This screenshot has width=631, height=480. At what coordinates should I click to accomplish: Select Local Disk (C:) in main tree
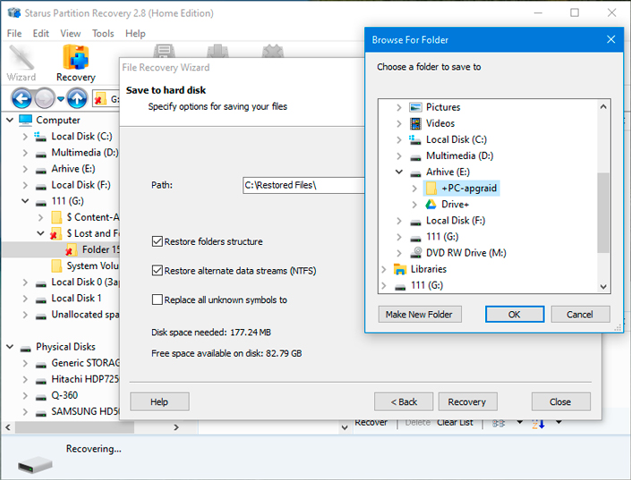click(81, 136)
